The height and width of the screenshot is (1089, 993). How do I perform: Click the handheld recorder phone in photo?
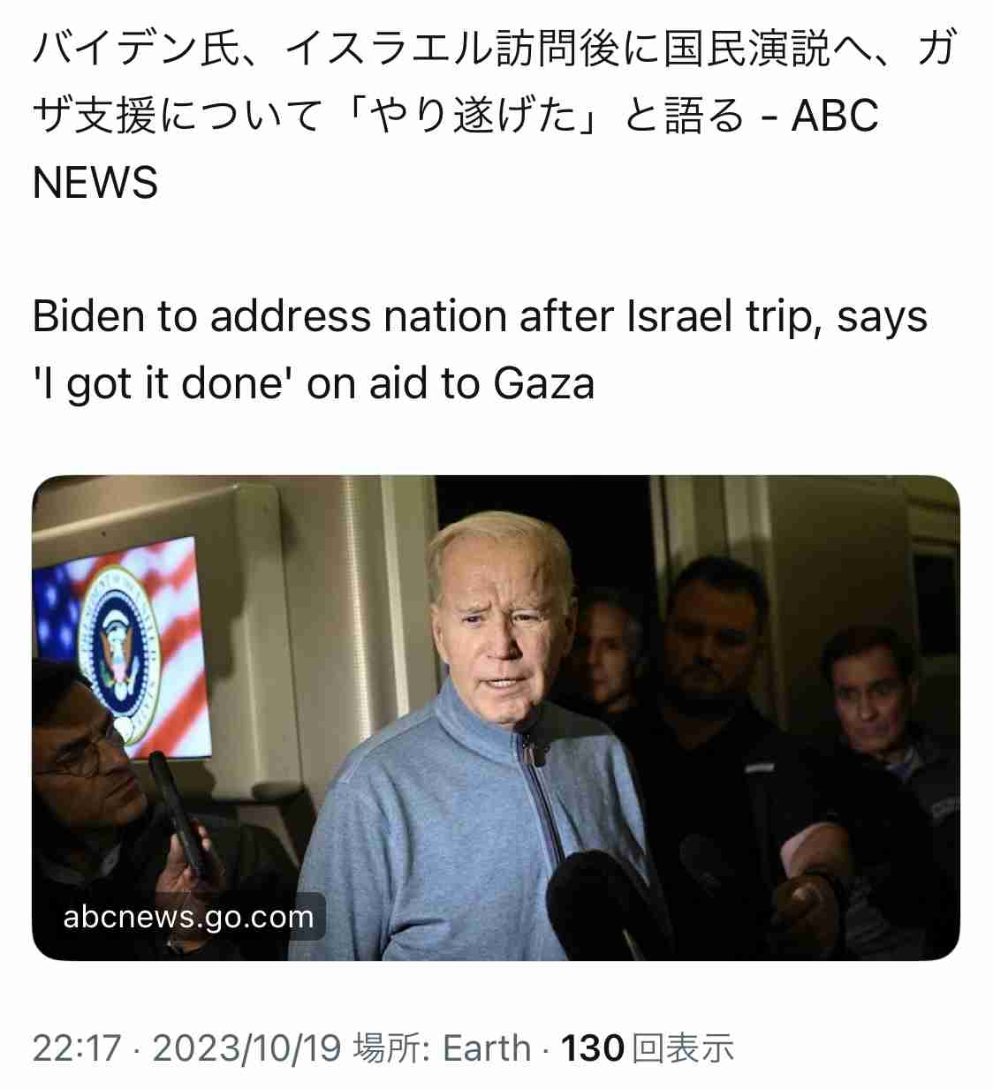(x=179, y=817)
